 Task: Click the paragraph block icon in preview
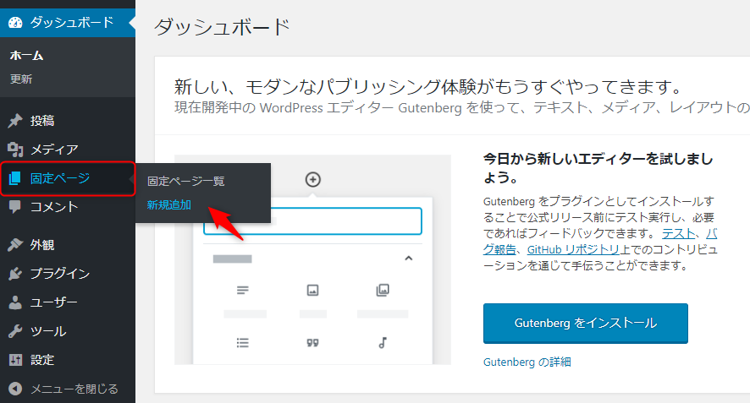(242, 291)
